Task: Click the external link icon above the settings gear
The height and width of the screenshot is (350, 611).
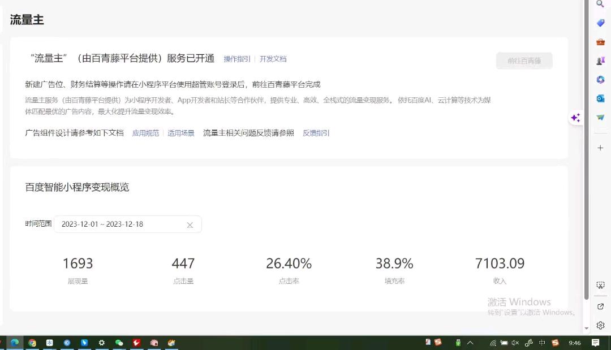Action: pos(600,306)
